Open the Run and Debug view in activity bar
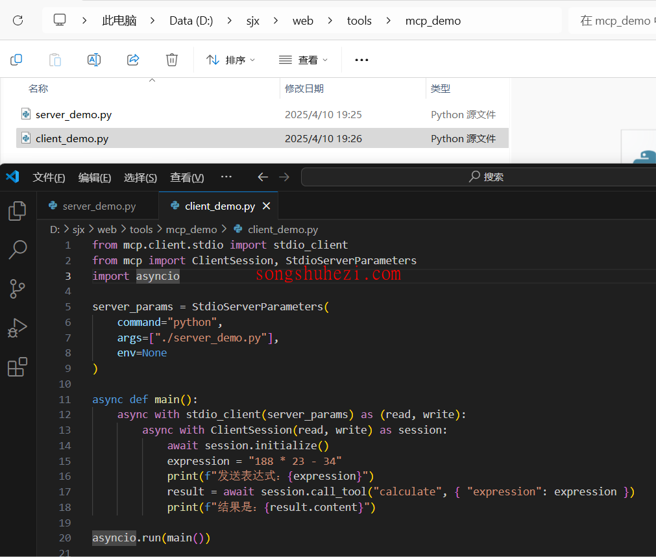Image resolution: width=656 pixels, height=557 pixels. (x=17, y=328)
